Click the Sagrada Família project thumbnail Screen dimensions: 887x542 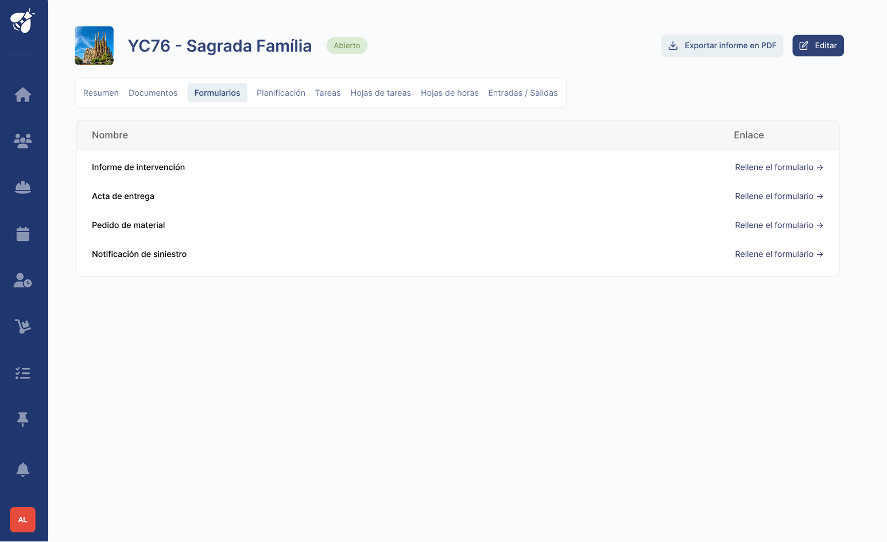tap(94, 46)
